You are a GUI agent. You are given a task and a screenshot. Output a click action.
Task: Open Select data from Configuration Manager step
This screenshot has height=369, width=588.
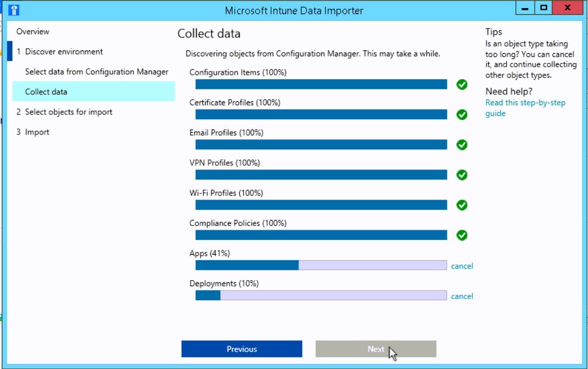(97, 72)
